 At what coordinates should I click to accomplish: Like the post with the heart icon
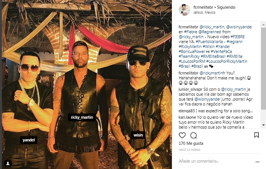(x=182, y=135)
